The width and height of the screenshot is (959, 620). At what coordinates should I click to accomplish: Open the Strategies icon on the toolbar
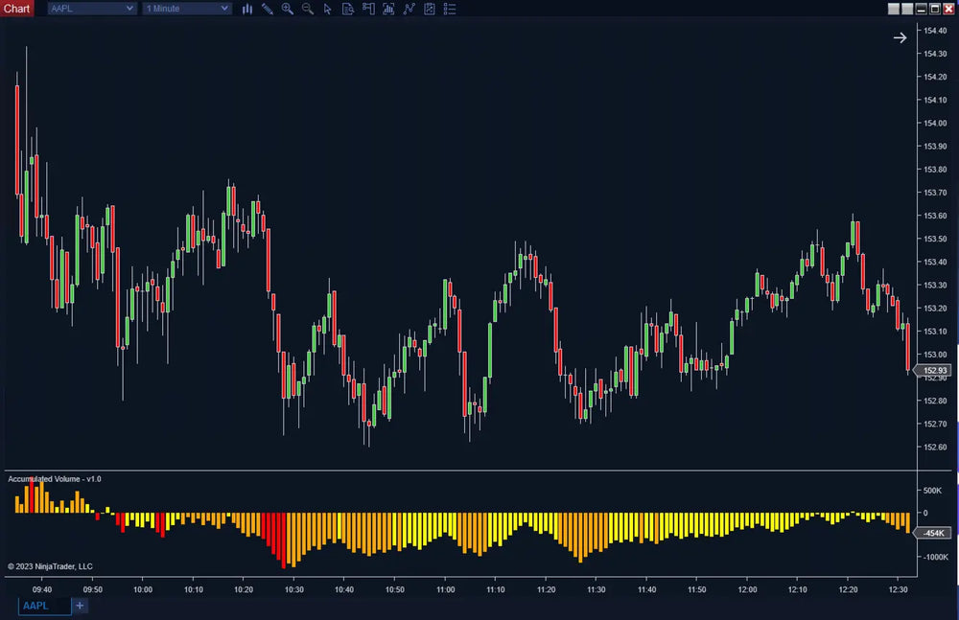(409, 9)
